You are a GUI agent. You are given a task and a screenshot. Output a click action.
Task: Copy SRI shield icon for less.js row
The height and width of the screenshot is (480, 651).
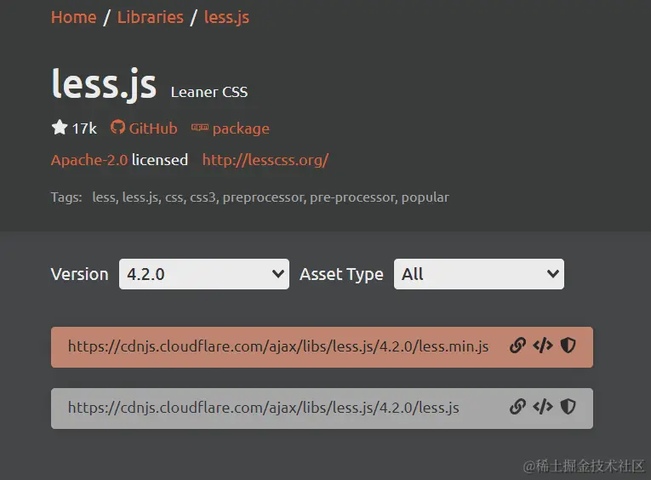(x=568, y=407)
